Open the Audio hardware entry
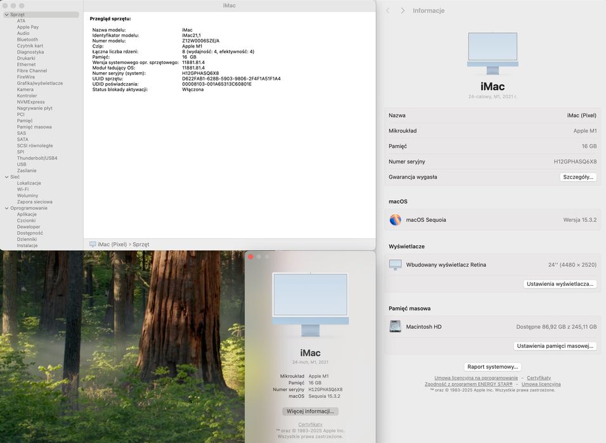Screen dimensions: 606x443 coord(23,33)
